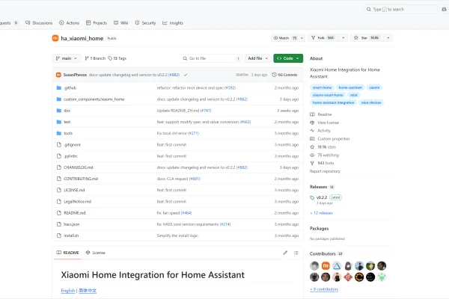
Task: Open the Projects tab
Action: (97, 23)
